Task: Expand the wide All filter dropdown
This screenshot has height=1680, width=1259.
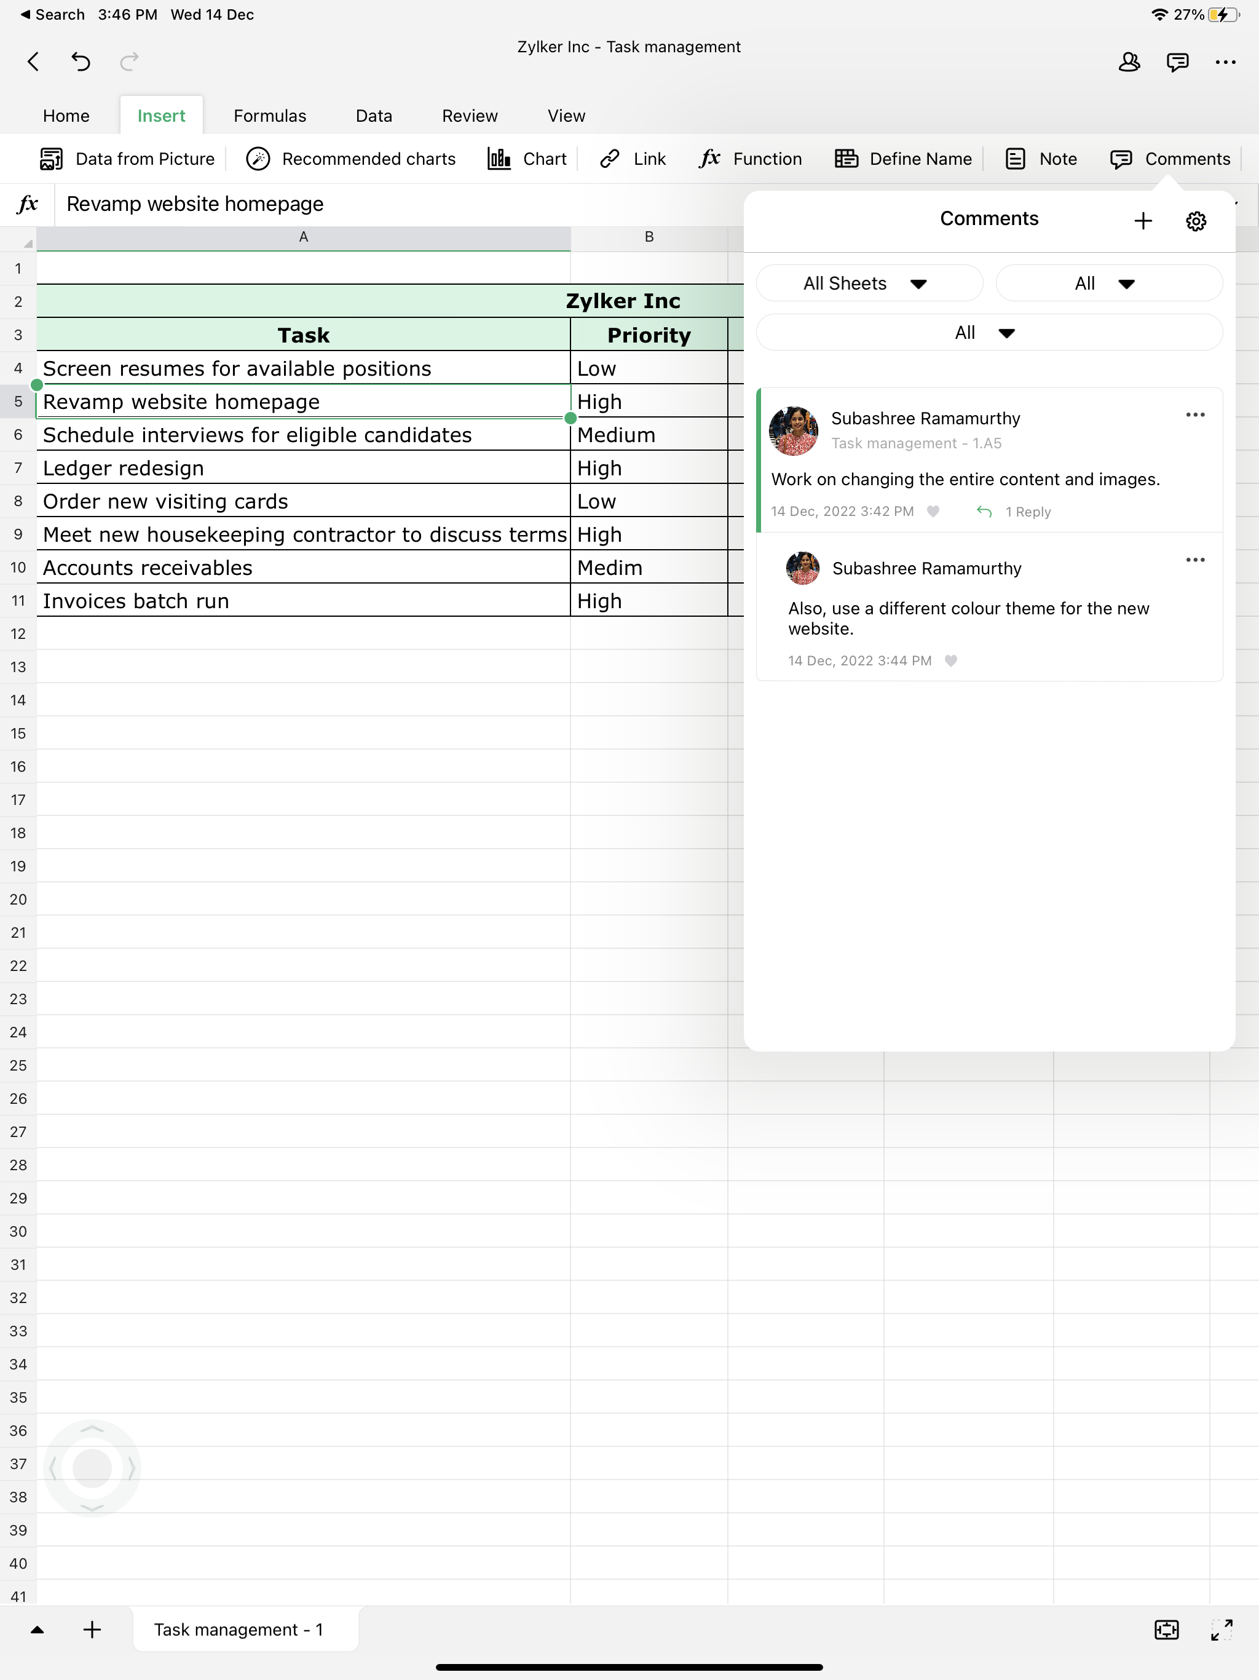Action: pos(989,333)
